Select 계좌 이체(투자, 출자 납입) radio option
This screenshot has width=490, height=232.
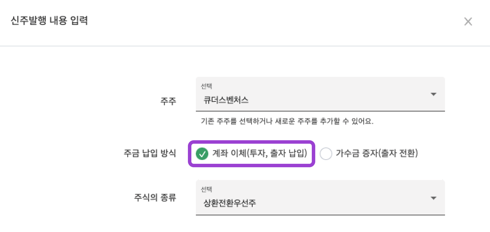tap(252, 153)
